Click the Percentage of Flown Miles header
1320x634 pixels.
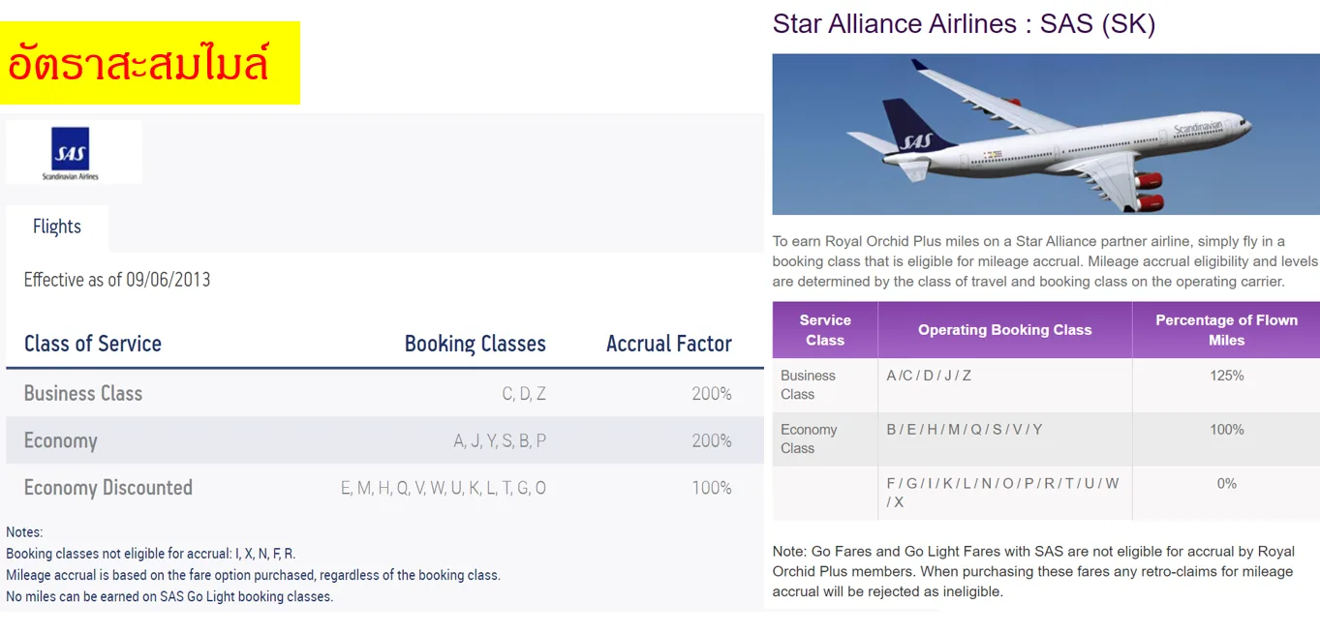point(1226,330)
